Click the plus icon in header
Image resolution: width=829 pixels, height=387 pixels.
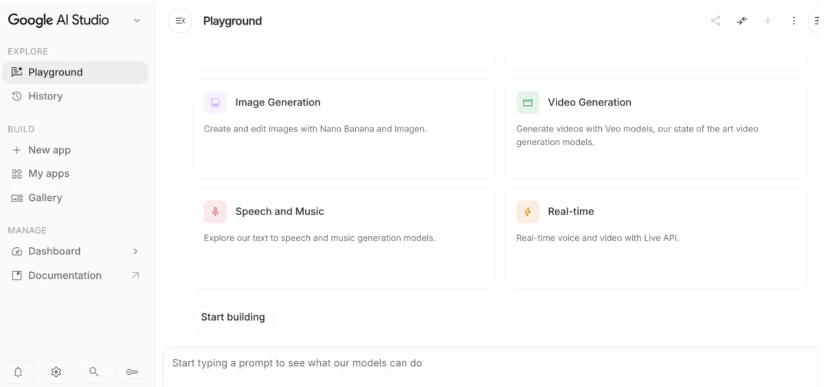[x=768, y=21]
